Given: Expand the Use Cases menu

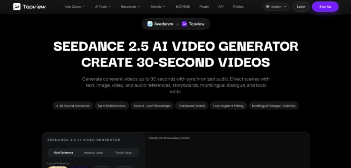Looking at the screenshot, I should point(75,7).
